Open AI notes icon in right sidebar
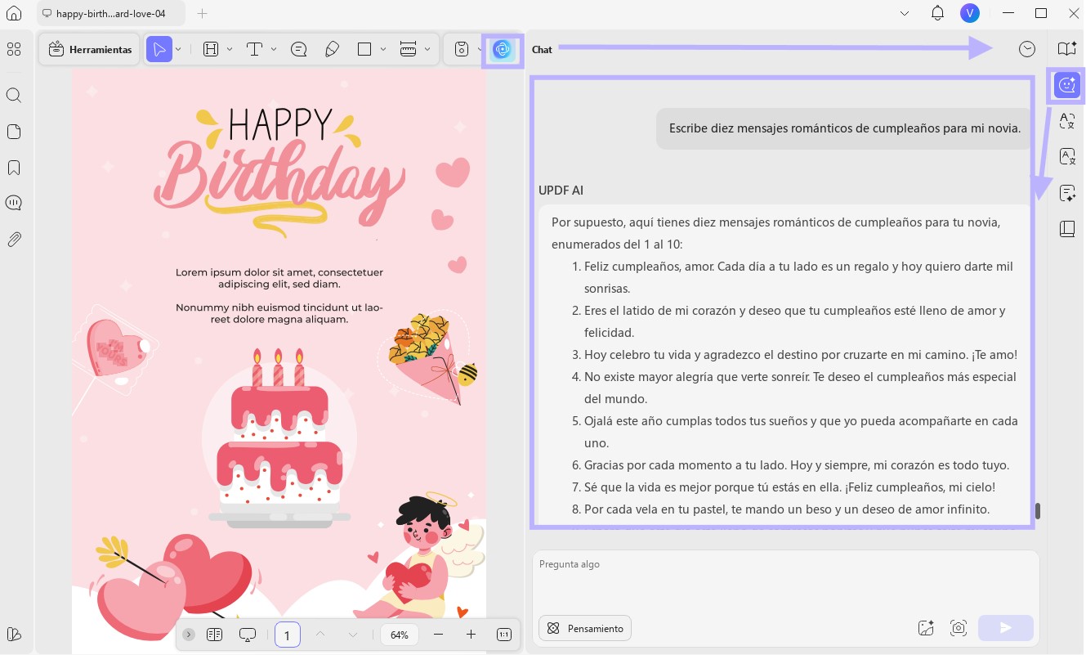The width and height of the screenshot is (1086, 655). click(1067, 193)
